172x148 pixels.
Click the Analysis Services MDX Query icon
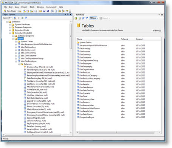24,11
